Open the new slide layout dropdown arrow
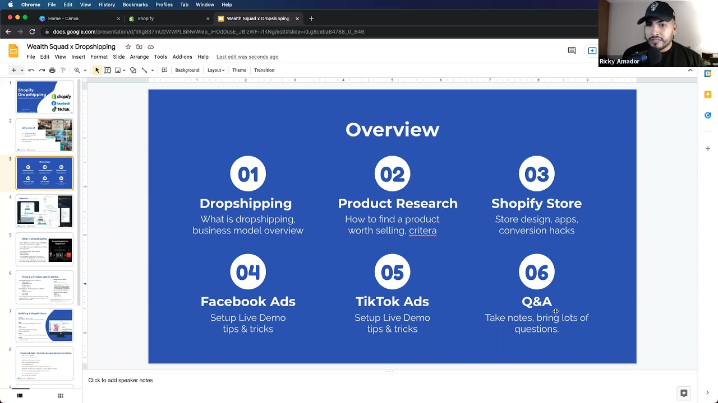This screenshot has height=403, width=718. click(x=22, y=71)
